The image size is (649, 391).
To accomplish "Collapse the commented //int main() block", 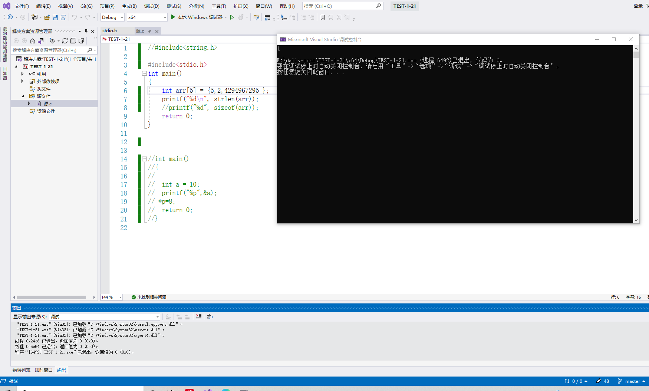I will click(144, 158).
